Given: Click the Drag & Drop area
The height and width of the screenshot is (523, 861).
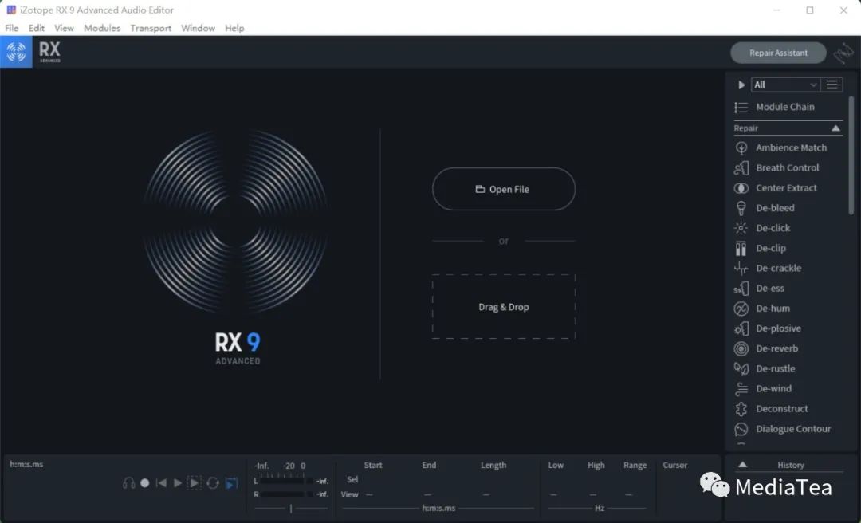Looking at the screenshot, I should pyautogui.click(x=504, y=307).
